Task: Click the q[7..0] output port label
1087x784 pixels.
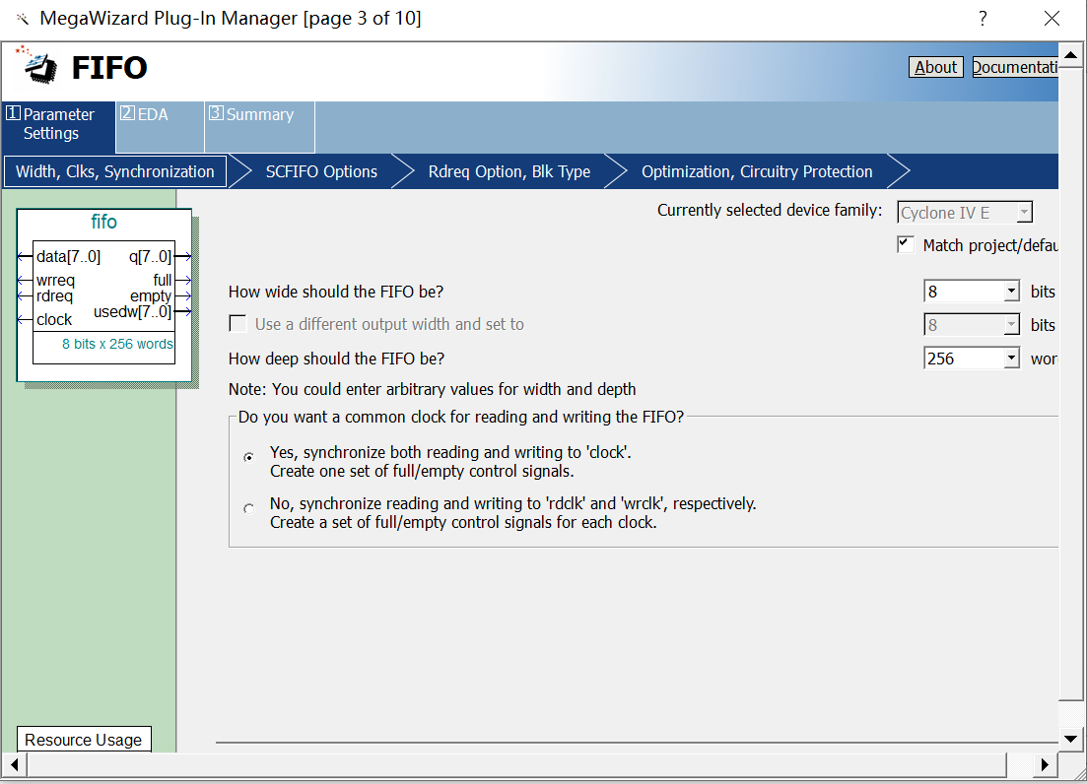Action: click(x=150, y=257)
